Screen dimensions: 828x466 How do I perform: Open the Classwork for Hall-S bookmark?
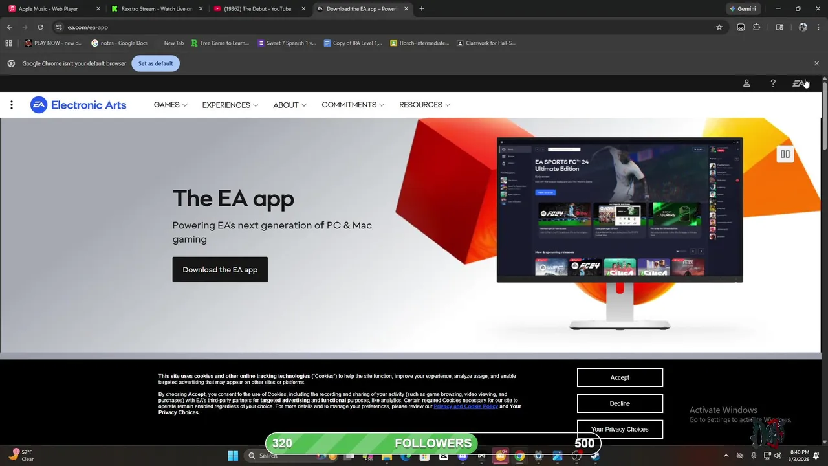coord(487,43)
